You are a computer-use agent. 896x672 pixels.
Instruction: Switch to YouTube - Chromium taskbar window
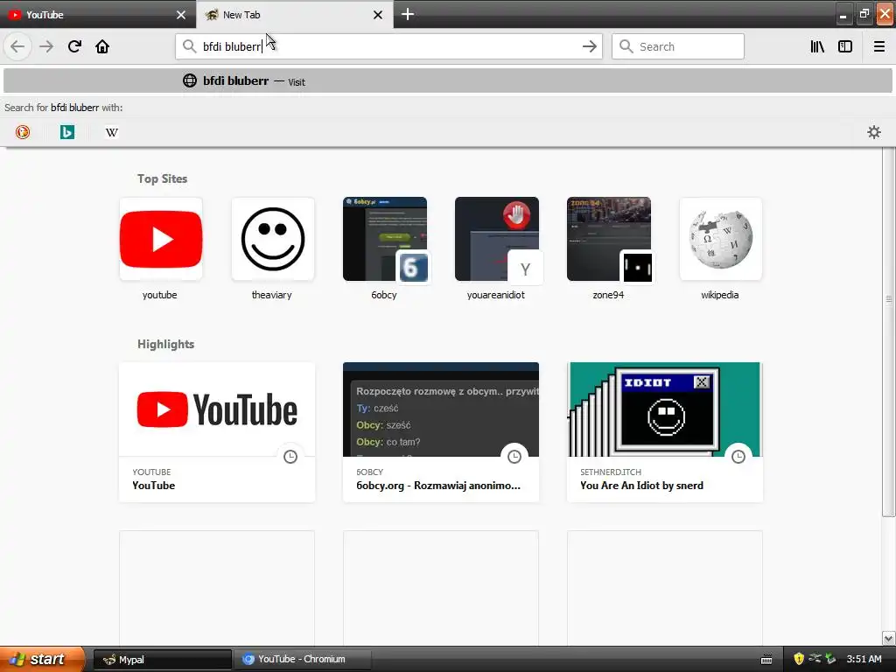tap(303, 660)
